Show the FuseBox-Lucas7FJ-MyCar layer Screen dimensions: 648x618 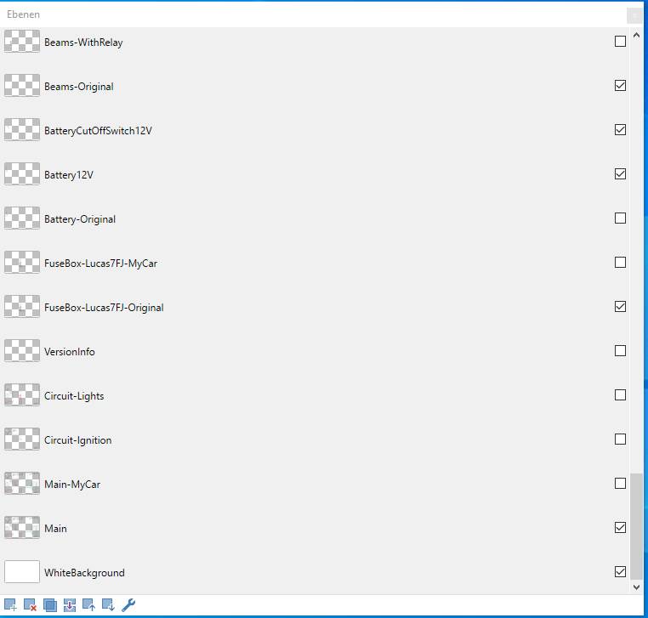tap(620, 263)
